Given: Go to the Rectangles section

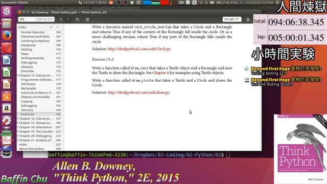Looking at the screenshot, I should point(40,88).
